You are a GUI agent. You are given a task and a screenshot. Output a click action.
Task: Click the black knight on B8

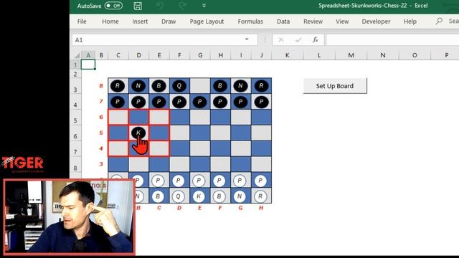coord(138,86)
